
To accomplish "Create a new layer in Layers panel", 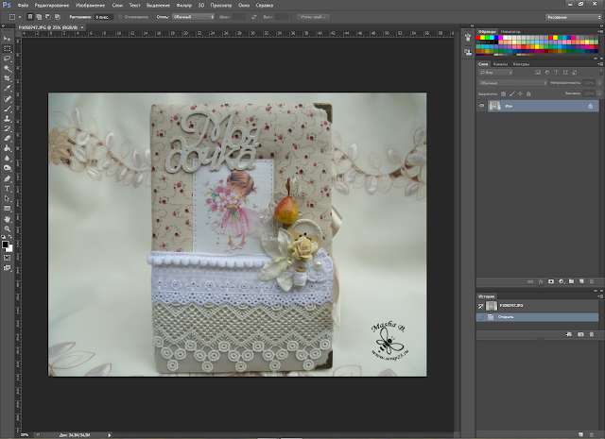I will [x=581, y=281].
